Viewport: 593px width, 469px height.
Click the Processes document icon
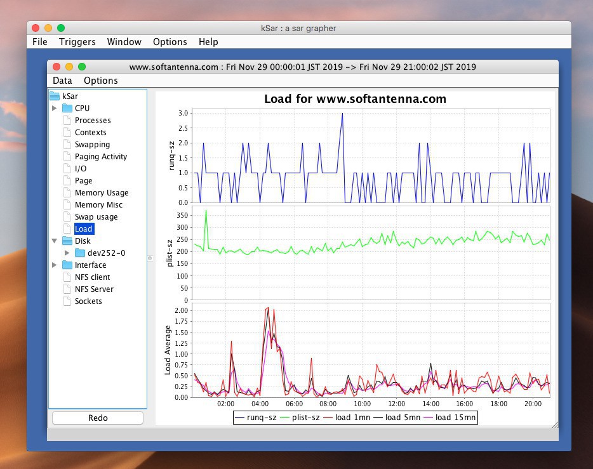click(67, 120)
